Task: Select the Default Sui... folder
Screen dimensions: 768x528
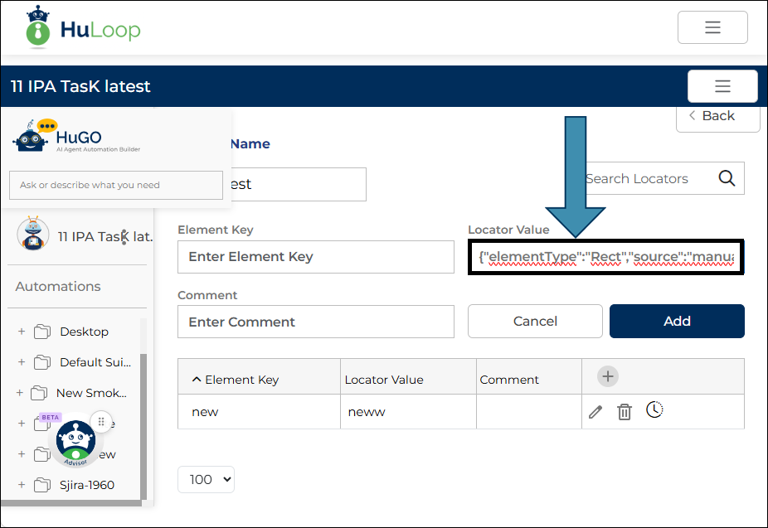Action: 95,362
